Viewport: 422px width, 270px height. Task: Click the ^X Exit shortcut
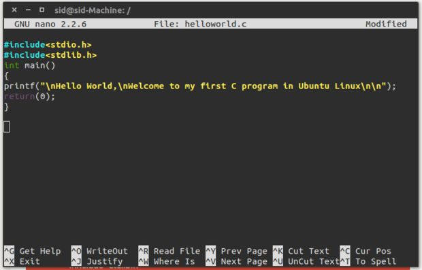click(x=22, y=261)
